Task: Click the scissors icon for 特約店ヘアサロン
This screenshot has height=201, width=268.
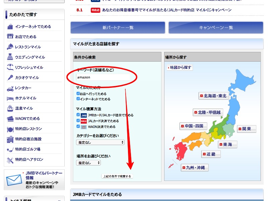Action: pos(10,160)
